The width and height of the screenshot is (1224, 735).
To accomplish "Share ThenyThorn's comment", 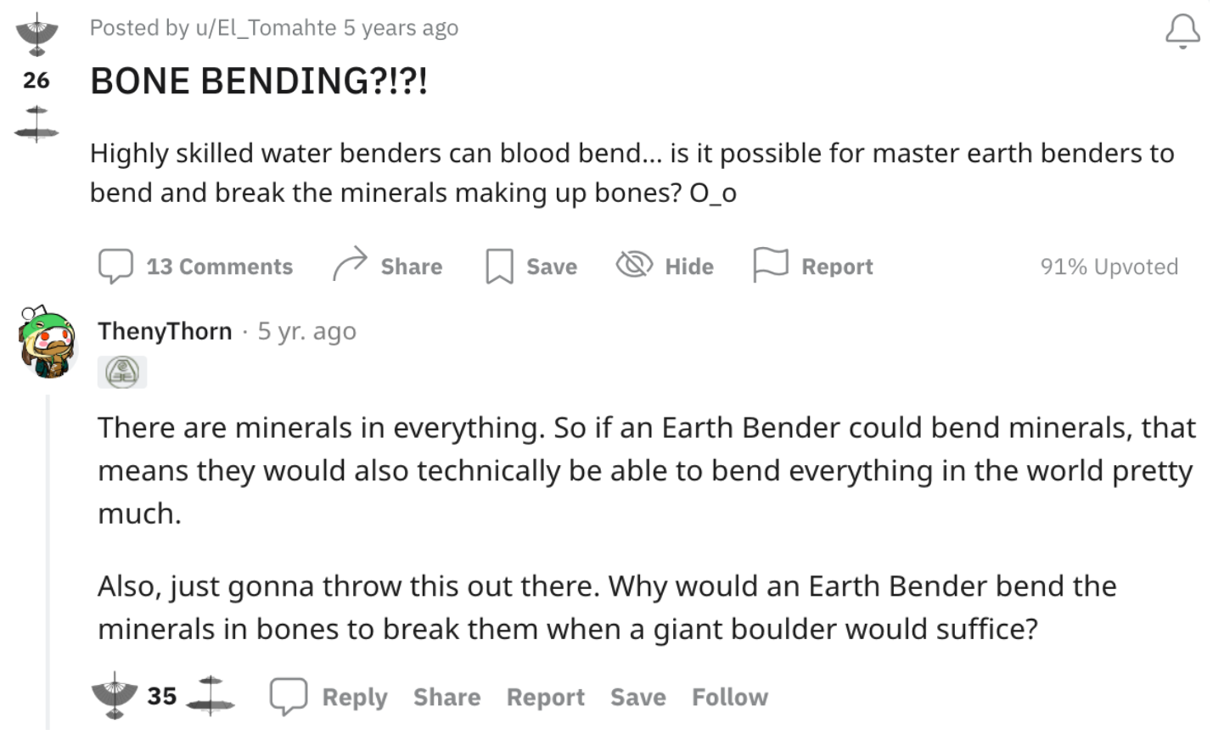I will [x=446, y=697].
